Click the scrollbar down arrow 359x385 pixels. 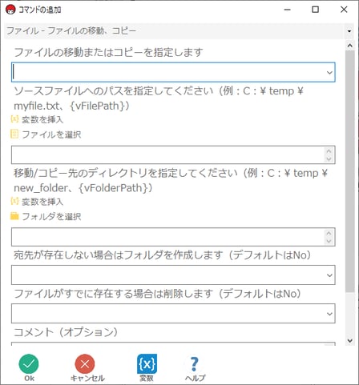click(x=350, y=340)
